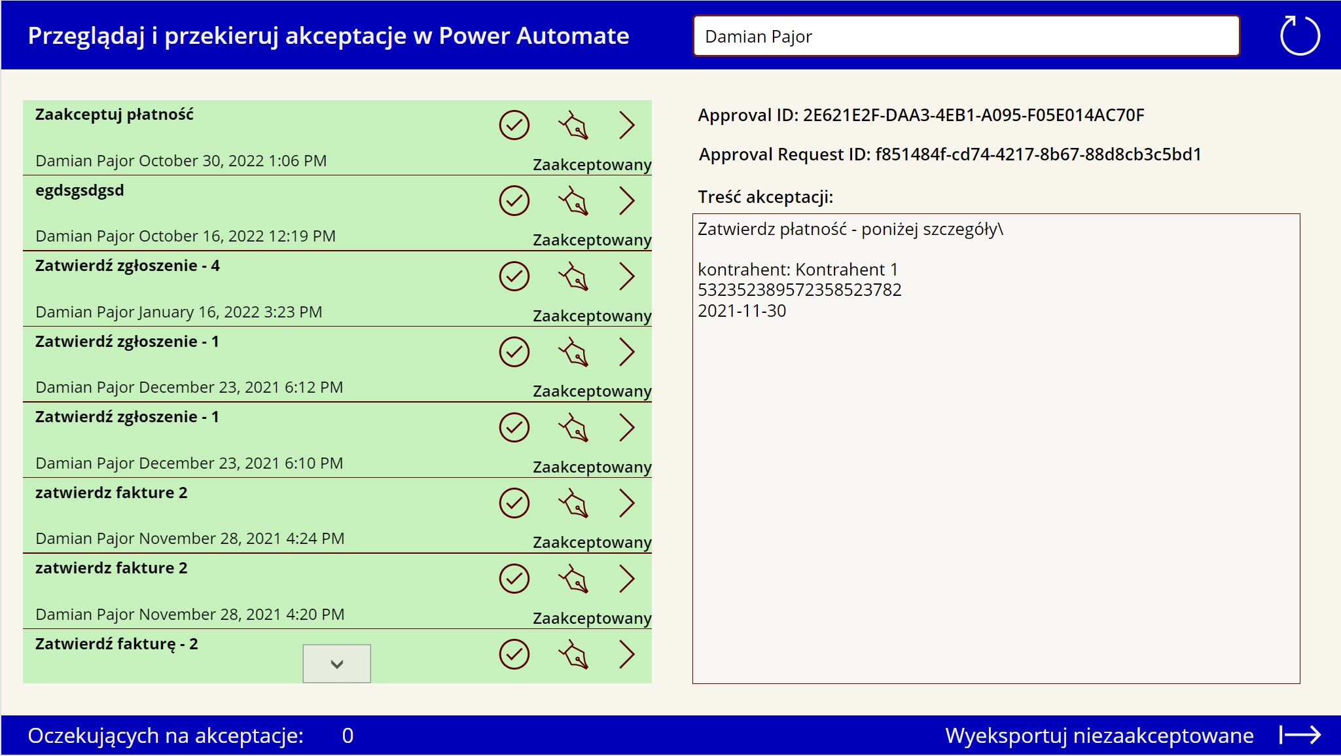Click pen icon for November 28, 2021 4:20 PM row

(573, 579)
